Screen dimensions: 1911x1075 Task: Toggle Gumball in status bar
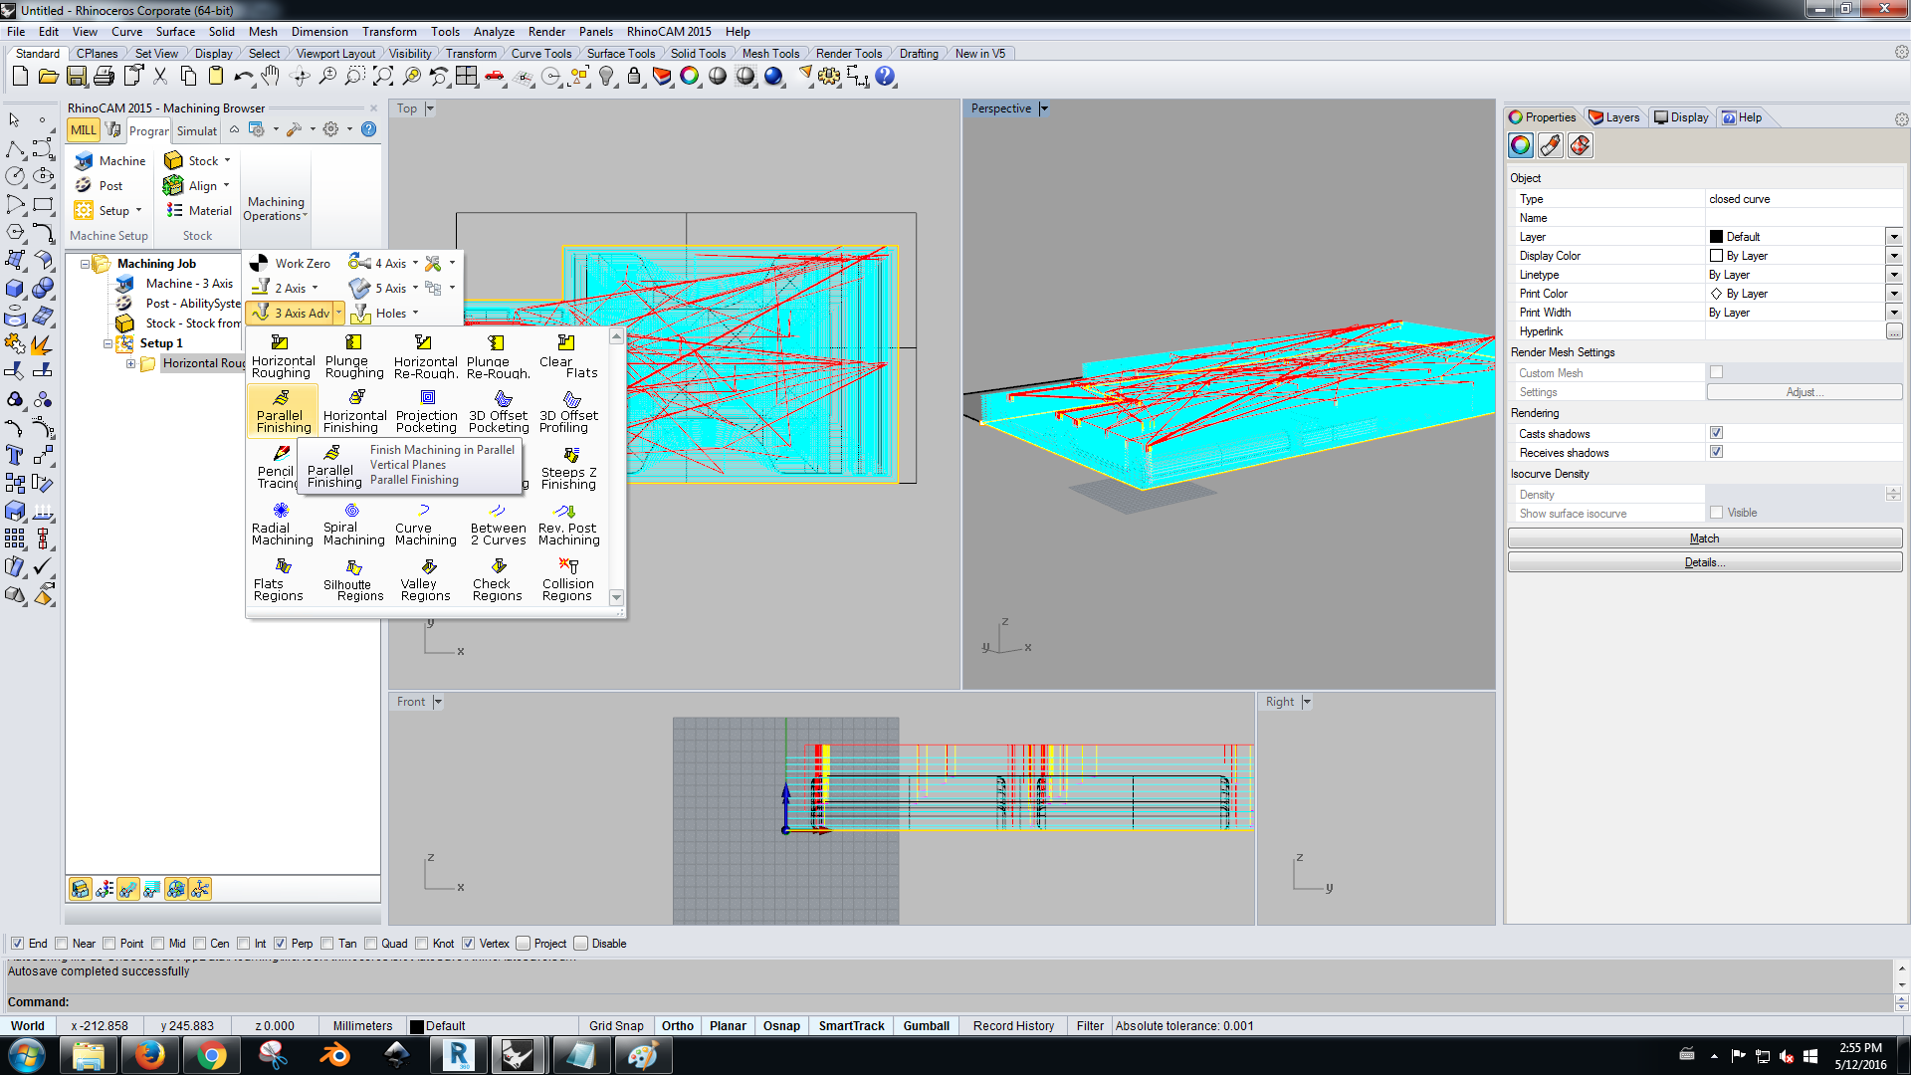click(x=926, y=1026)
